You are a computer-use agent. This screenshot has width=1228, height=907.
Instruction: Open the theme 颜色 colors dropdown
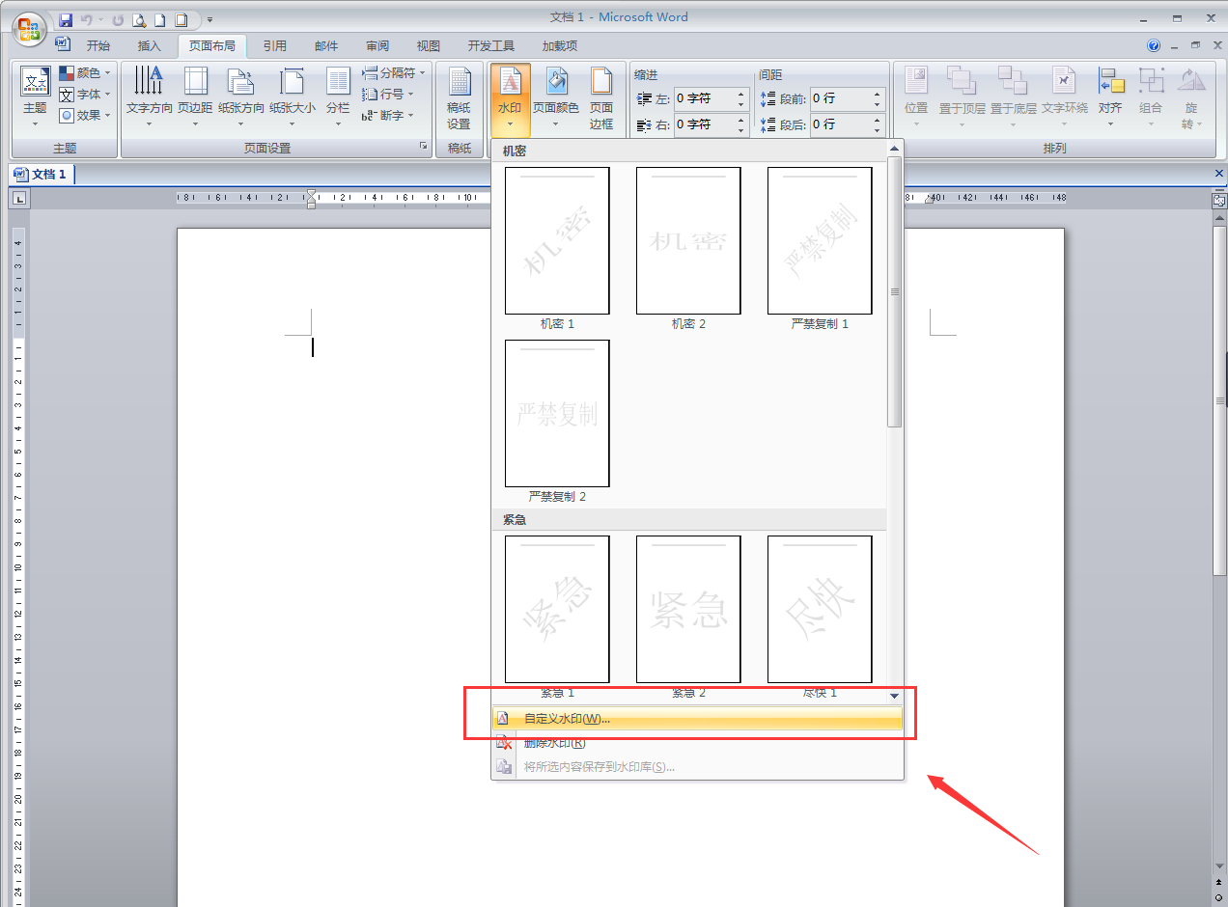pyautogui.click(x=85, y=73)
